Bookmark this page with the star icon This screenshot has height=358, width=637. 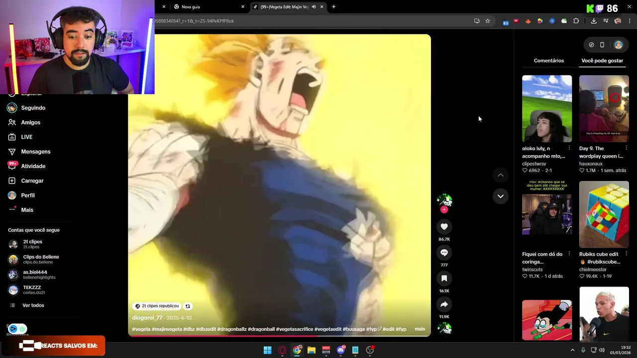pos(488,21)
